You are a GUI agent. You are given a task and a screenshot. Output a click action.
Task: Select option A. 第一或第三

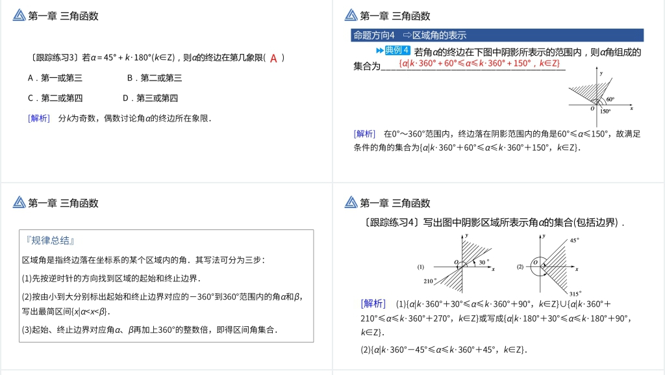(x=55, y=78)
